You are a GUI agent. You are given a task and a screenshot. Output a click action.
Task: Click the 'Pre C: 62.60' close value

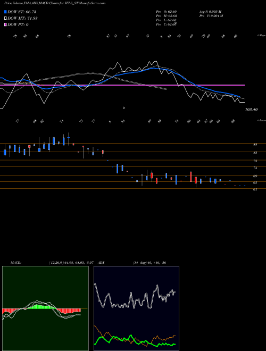tap(167, 24)
